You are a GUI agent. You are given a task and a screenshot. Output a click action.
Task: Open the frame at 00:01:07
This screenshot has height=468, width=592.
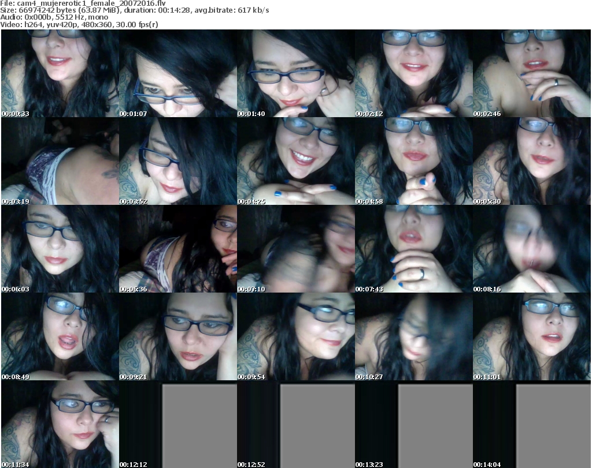coord(178,73)
